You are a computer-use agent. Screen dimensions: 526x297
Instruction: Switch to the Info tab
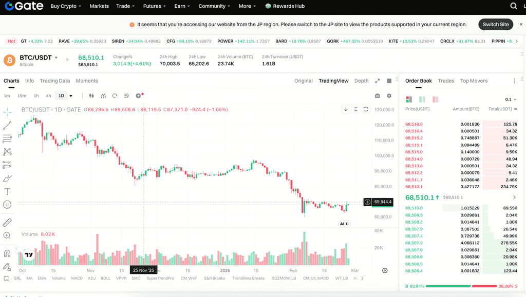tap(29, 81)
